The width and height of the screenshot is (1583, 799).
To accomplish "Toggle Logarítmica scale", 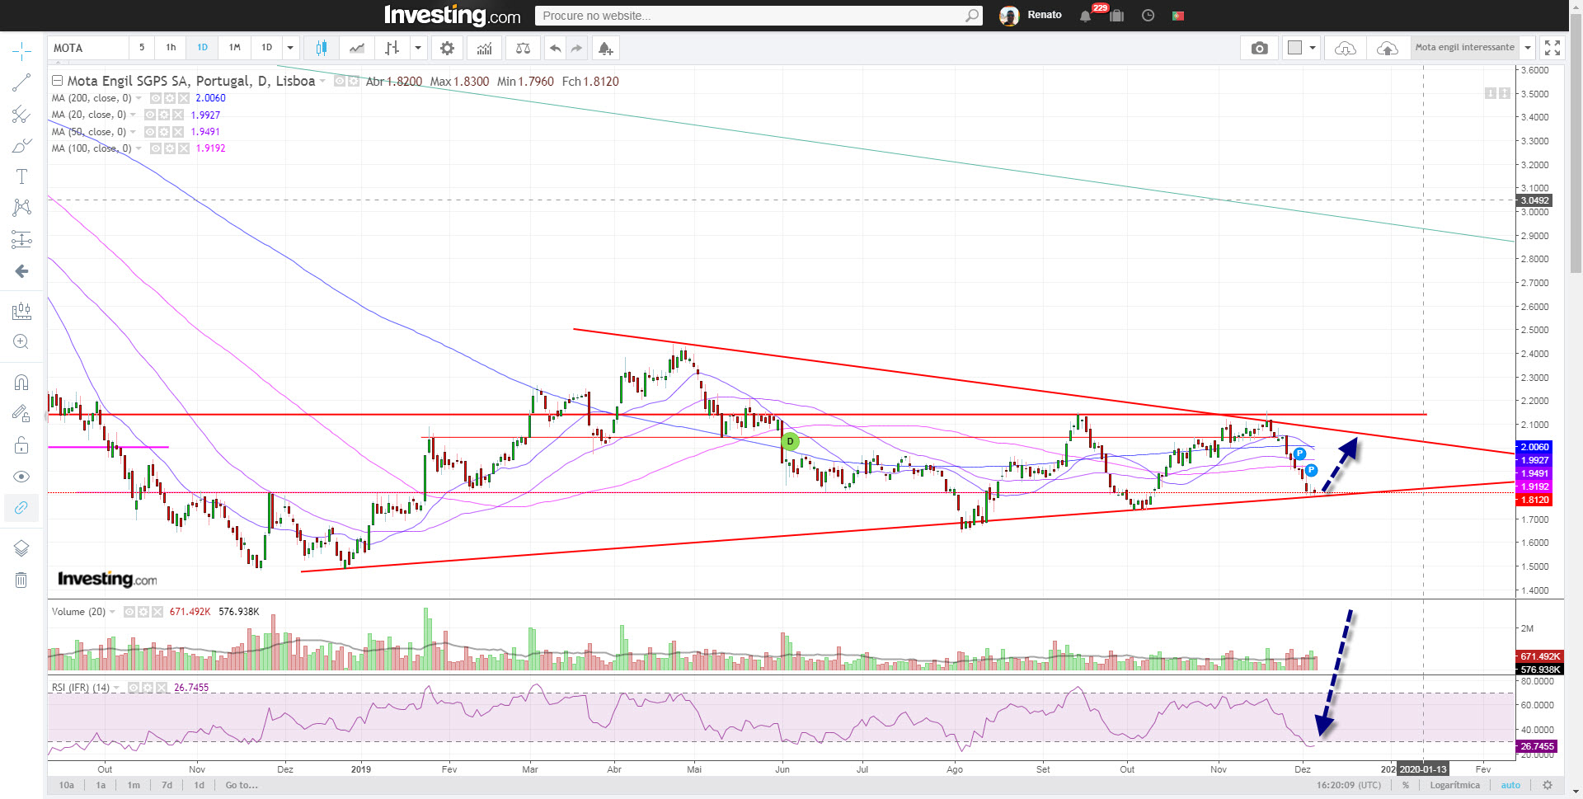I will point(1455,785).
